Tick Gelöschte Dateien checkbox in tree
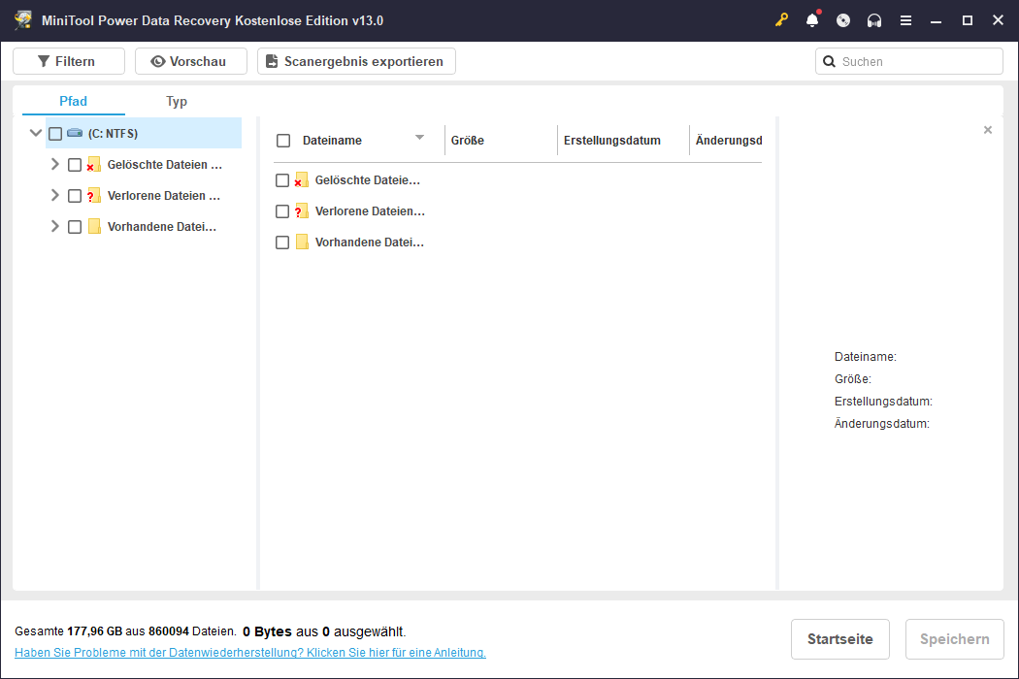Image resolution: width=1019 pixels, height=679 pixels. pos(75,165)
